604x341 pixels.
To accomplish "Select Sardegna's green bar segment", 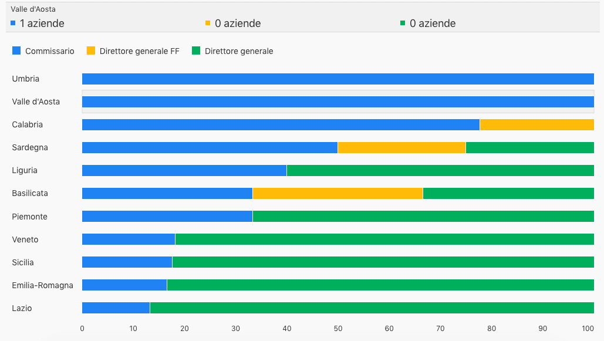I will (529, 147).
